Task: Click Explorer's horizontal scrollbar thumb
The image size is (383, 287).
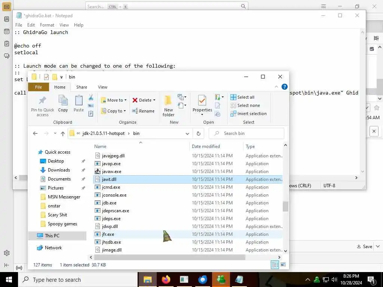Action: click(x=169, y=257)
